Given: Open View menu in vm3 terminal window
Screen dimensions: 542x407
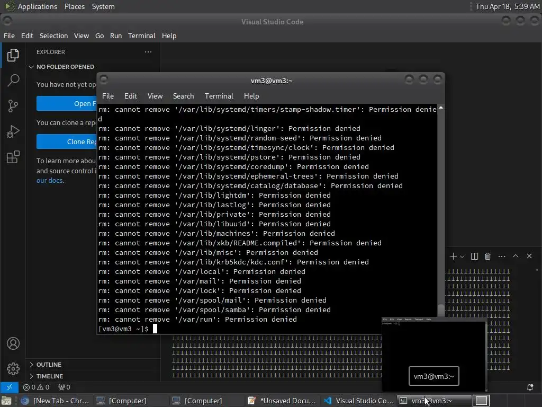Looking at the screenshot, I should pos(155,96).
